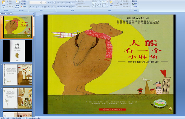Click the sound speaker icon on slide
Viewport: 185px width, 119px height.
pos(170,109)
